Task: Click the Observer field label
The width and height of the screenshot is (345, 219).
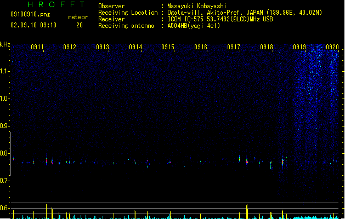Action: tap(111, 6)
